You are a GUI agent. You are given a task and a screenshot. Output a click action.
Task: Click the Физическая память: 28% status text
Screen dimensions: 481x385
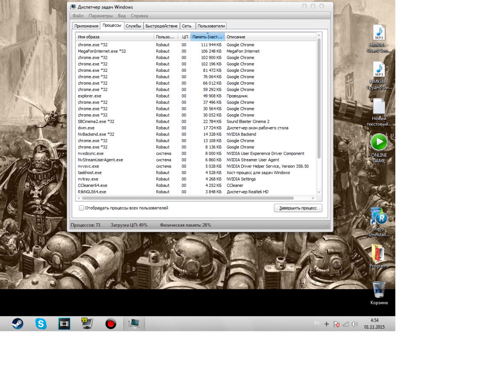pyautogui.click(x=186, y=225)
